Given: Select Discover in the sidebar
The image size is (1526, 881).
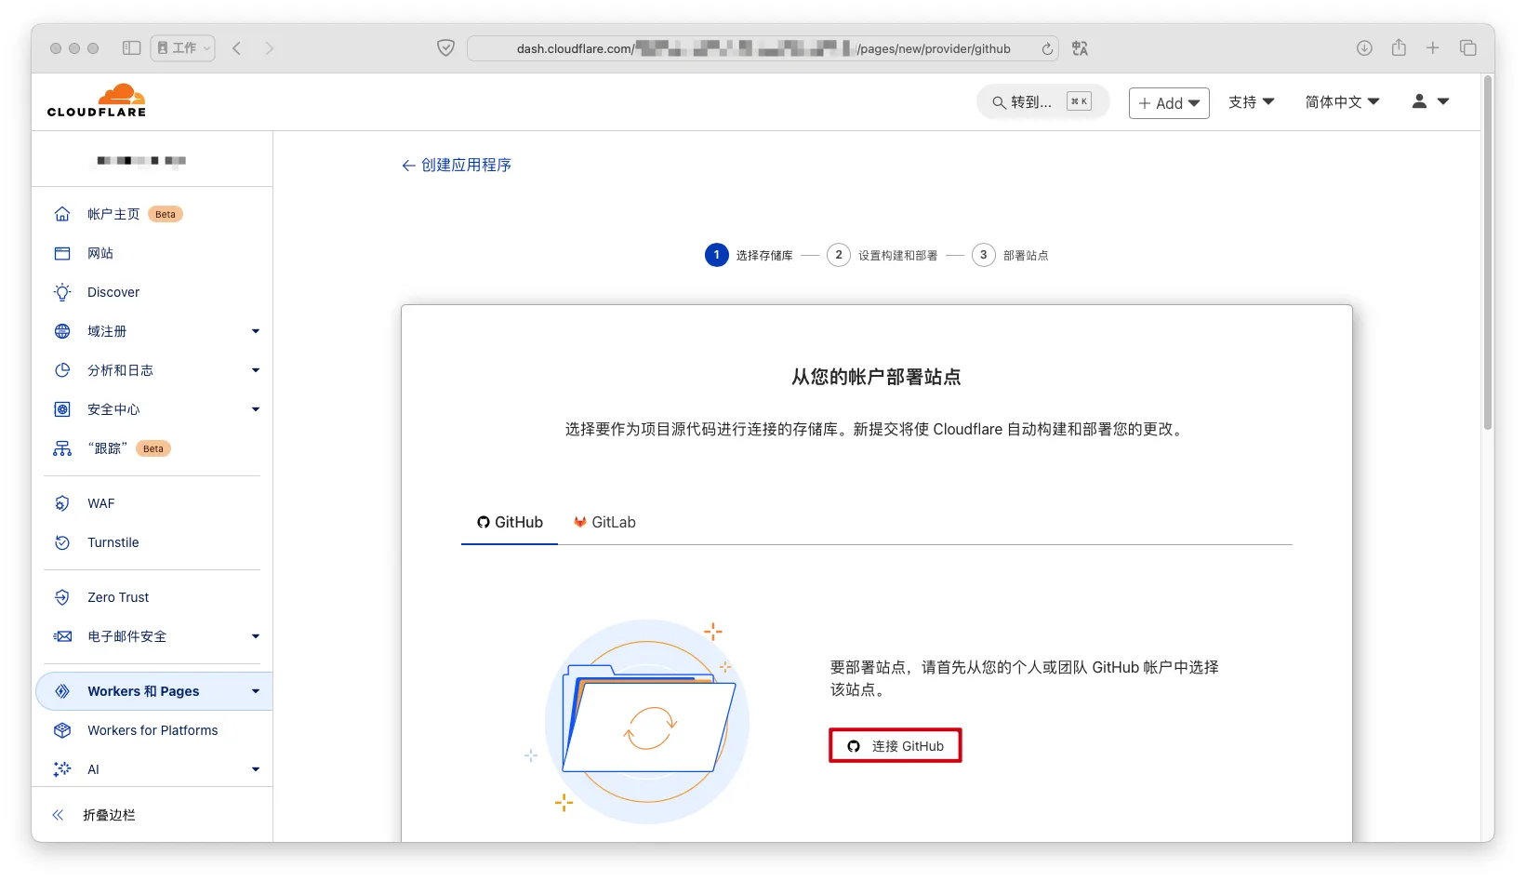Looking at the screenshot, I should pos(113,292).
